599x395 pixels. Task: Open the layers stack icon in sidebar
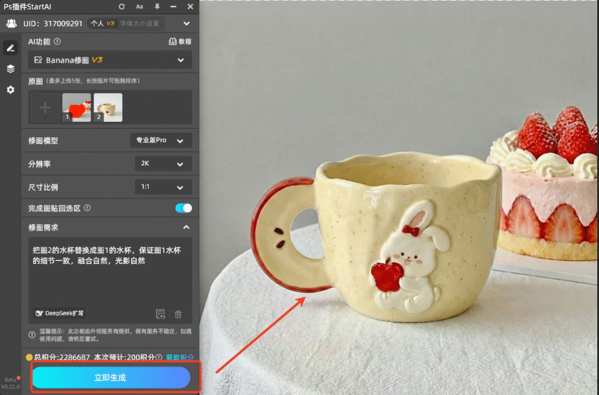click(x=11, y=69)
